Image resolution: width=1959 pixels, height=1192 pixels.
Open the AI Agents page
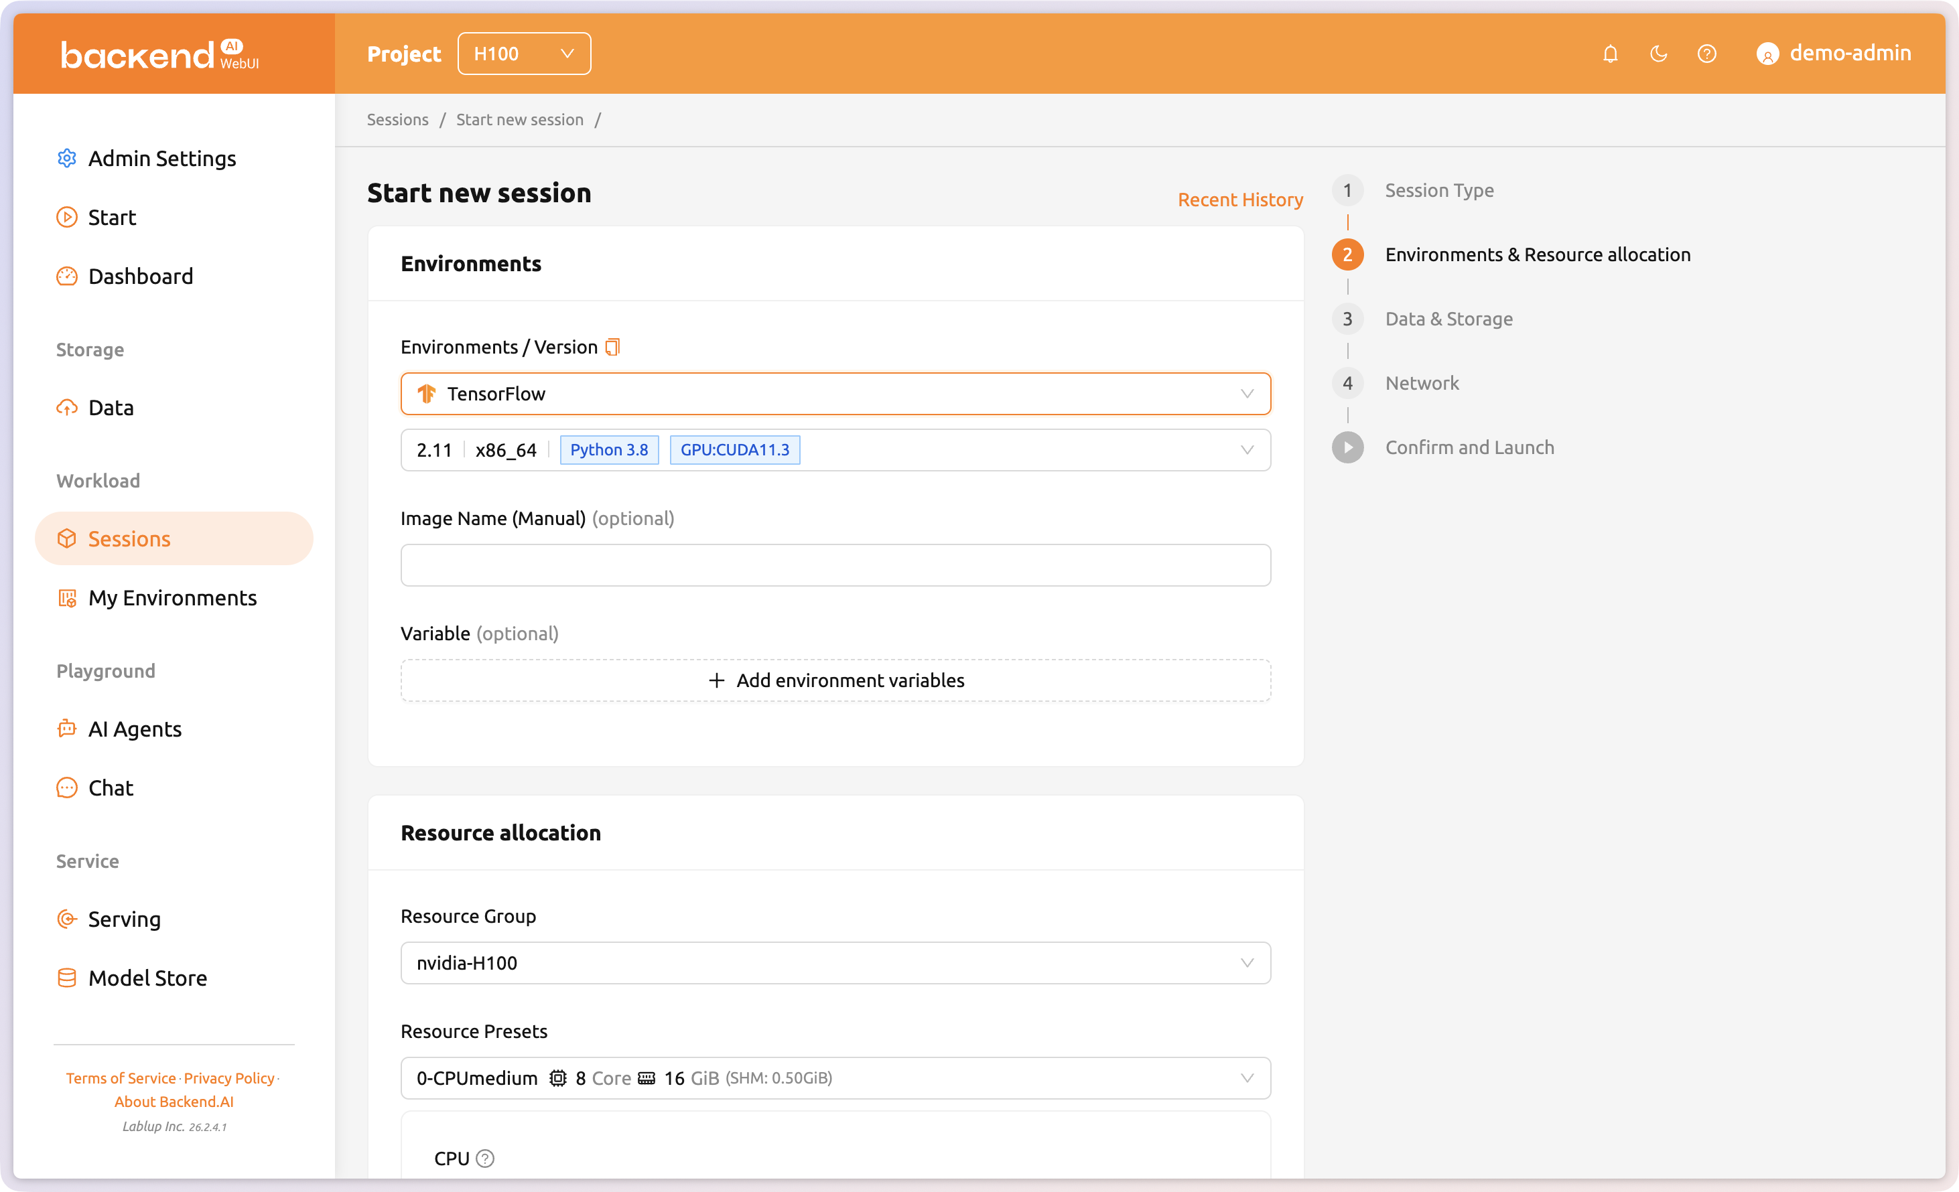(x=135, y=728)
